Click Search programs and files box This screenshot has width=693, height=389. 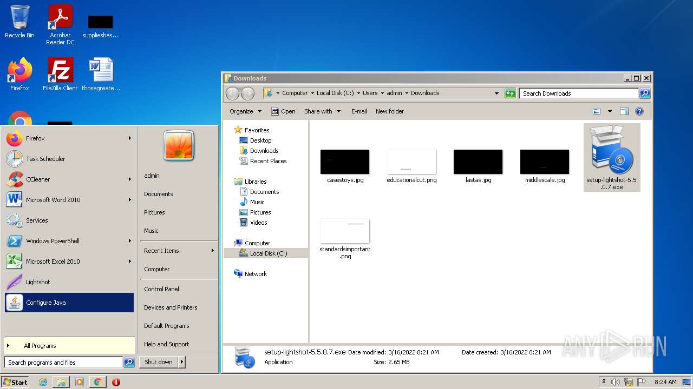point(63,363)
